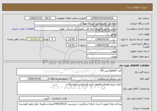Click the label تعداد / مقدار مورد نیاز

[138, 98]
